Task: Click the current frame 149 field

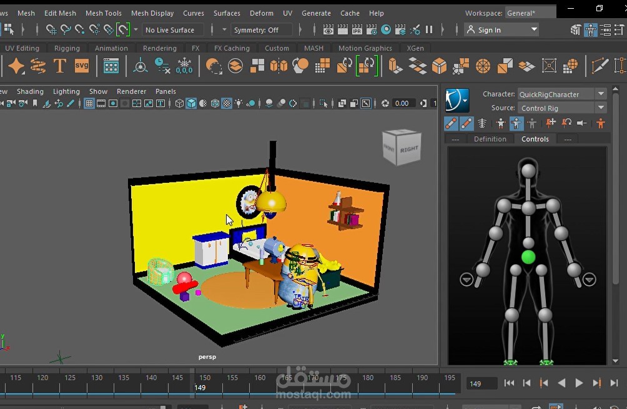Action: point(482,383)
